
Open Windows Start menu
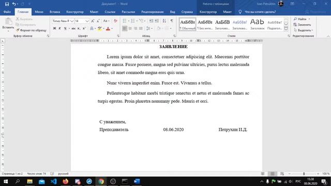click(6, 181)
